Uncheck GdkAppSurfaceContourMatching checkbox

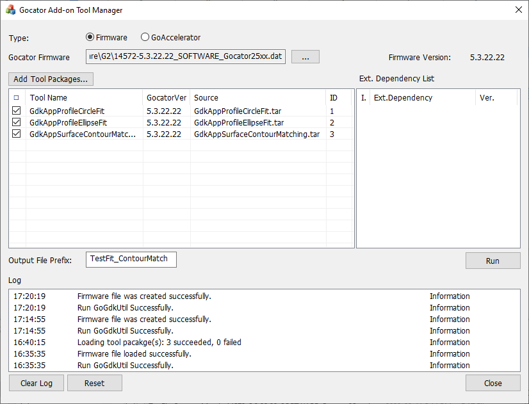click(x=16, y=134)
